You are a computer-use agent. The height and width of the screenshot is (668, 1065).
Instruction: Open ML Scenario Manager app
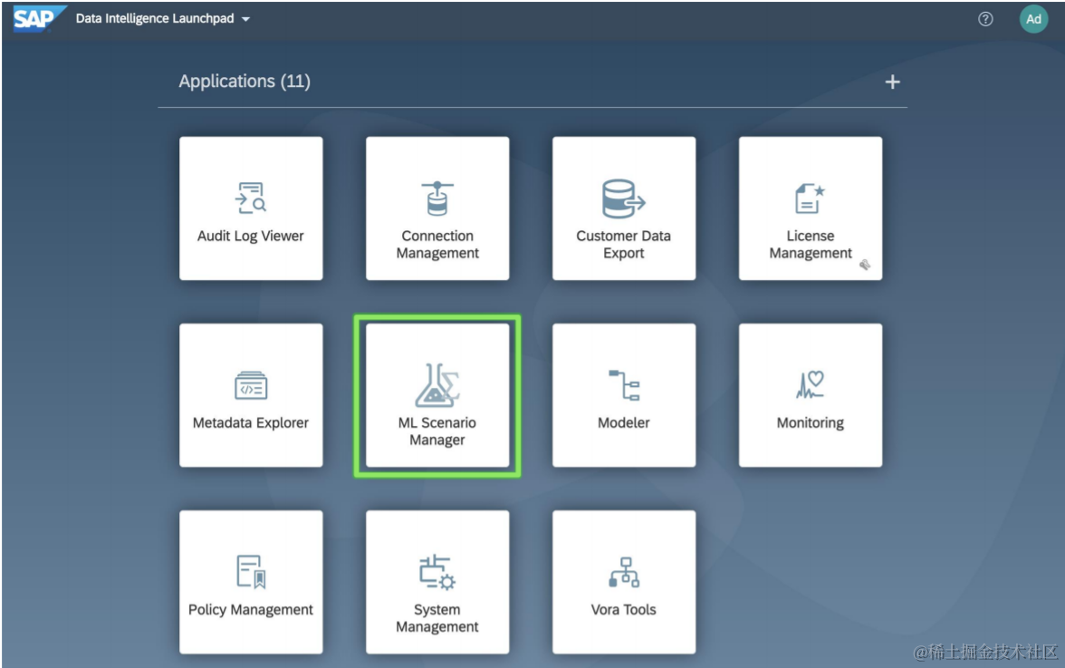click(437, 395)
